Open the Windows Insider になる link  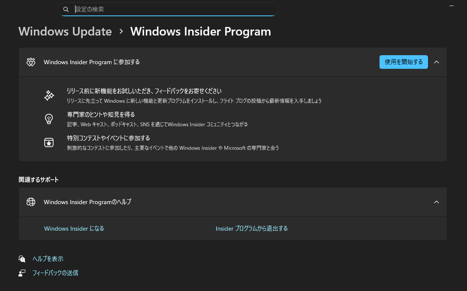[74, 229]
